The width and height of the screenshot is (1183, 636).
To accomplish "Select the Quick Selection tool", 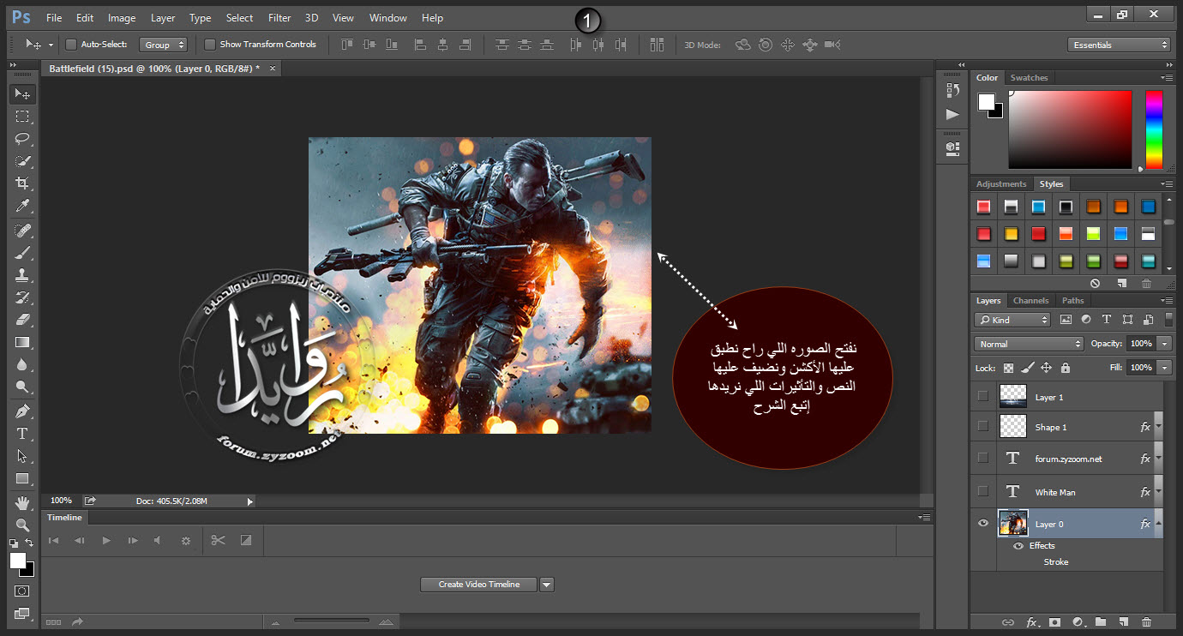I will (x=22, y=160).
